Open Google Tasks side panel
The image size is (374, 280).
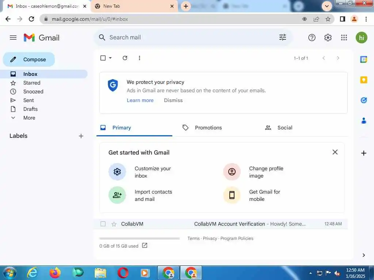[x=363, y=100]
